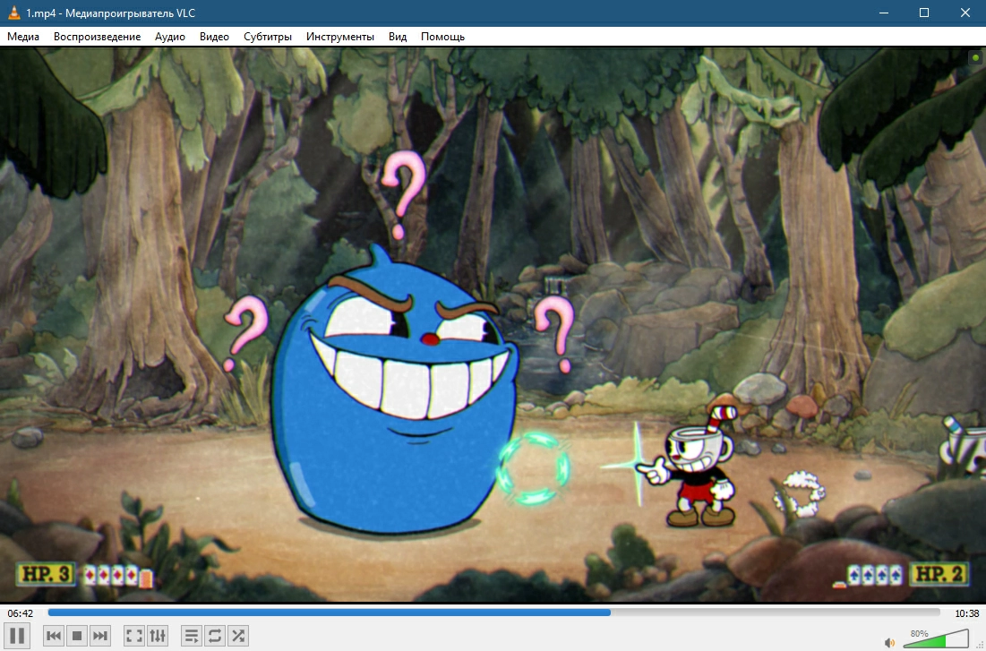Viewport: 986px width, 651px height.
Task: Open the Видео menu
Action: (x=214, y=37)
